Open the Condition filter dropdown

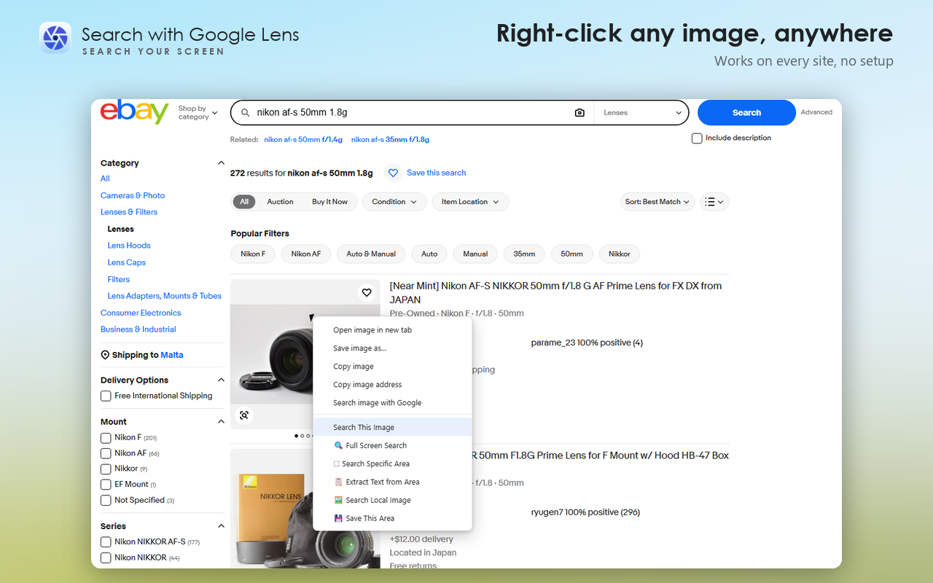tap(394, 202)
